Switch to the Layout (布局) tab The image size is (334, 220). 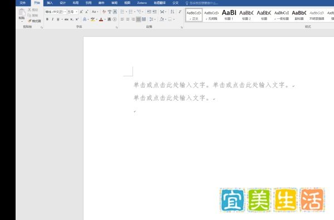tap(75, 3)
